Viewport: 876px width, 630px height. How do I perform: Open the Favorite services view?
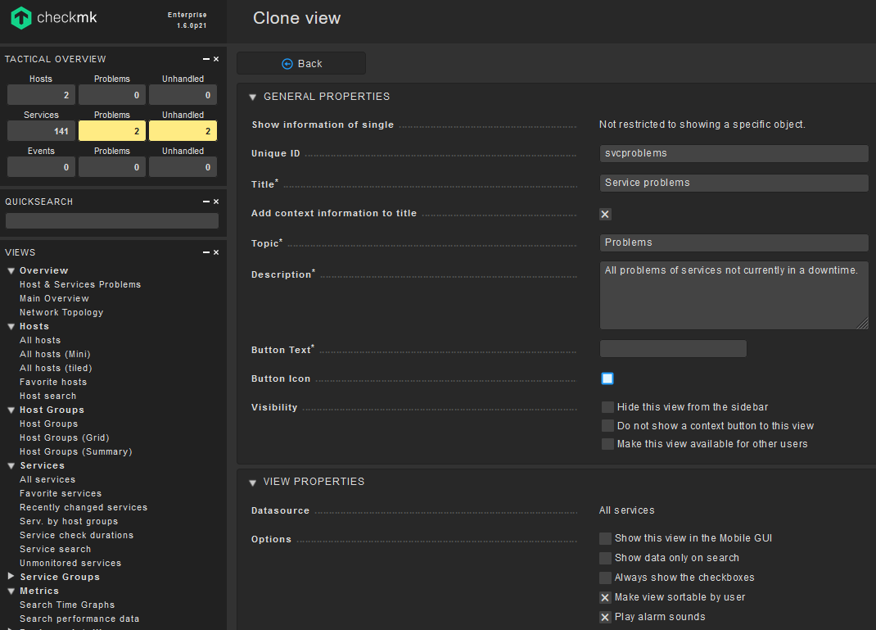tap(61, 494)
